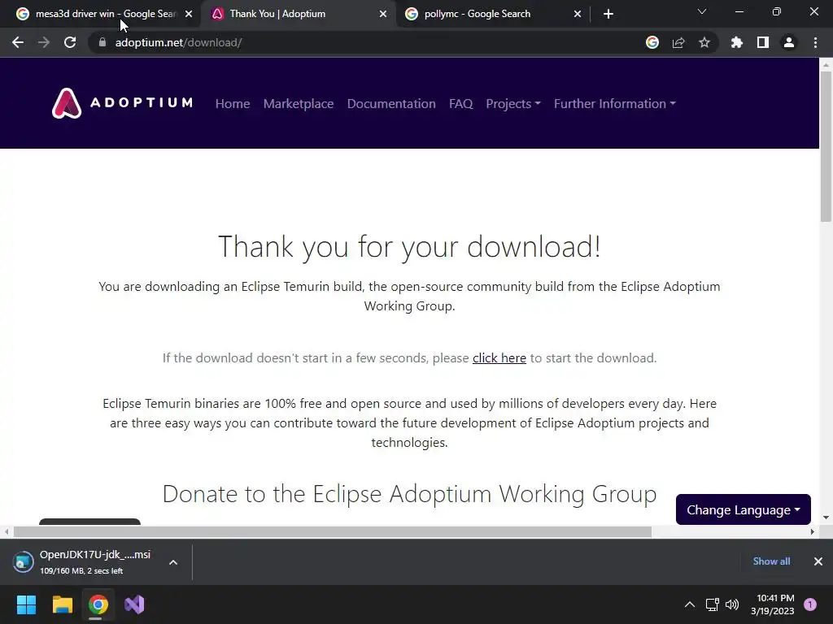
Task: Open the Marketplace nav link
Action: coord(299,103)
